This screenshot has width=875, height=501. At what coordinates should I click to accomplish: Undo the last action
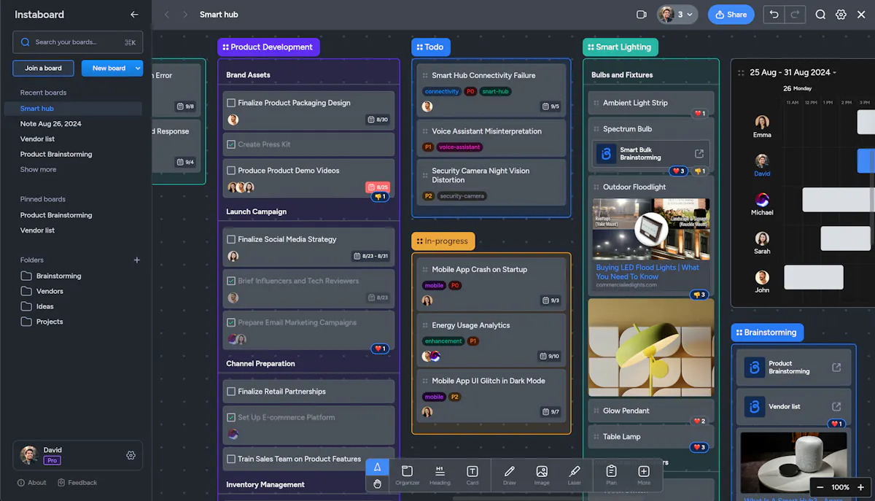coord(774,15)
